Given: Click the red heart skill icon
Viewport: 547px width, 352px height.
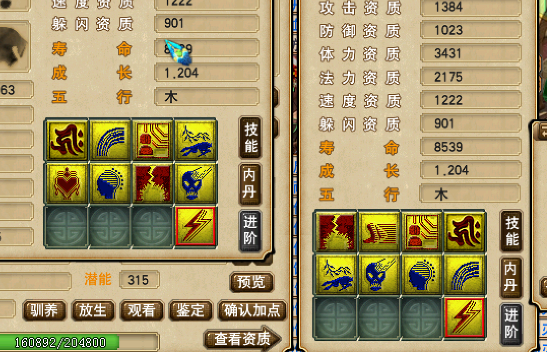Looking at the screenshot, I should [x=67, y=183].
